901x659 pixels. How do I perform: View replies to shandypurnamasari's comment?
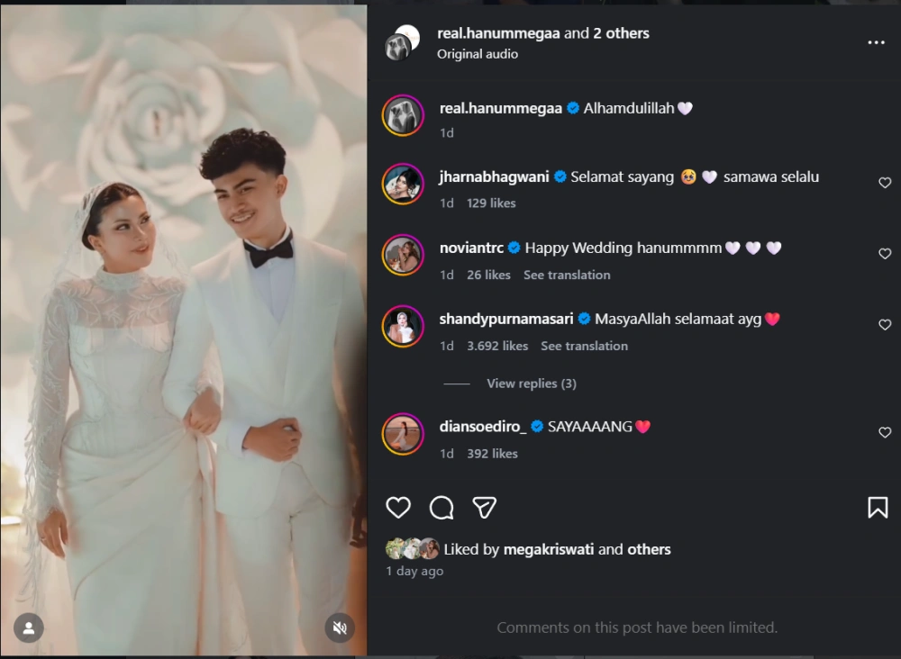532,383
